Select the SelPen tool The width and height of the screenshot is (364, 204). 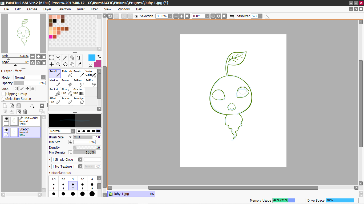pos(79,83)
